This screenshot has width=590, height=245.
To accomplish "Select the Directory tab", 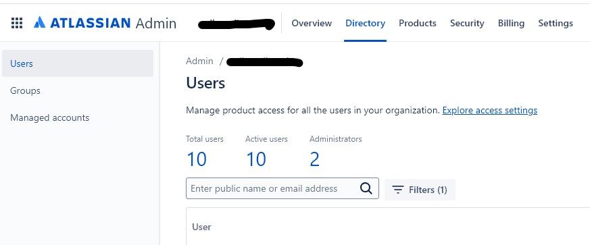I will pyautogui.click(x=365, y=24).
